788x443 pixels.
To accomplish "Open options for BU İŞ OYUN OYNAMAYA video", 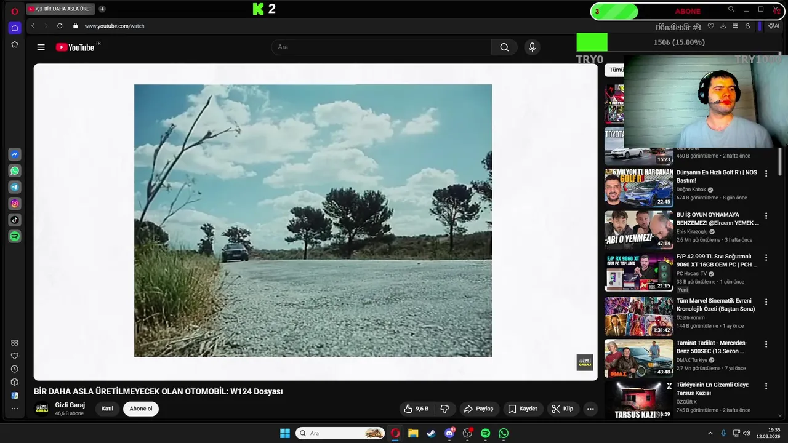I will point(766,216).
